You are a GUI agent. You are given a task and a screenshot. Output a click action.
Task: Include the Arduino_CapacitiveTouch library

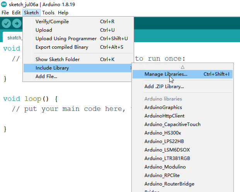click(182, 124)
